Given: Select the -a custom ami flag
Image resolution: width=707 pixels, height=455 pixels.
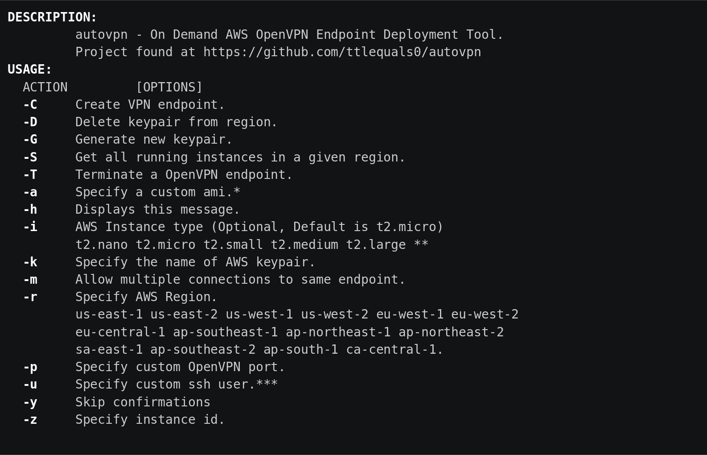Looking at the screenshot, I should point(30,192).
